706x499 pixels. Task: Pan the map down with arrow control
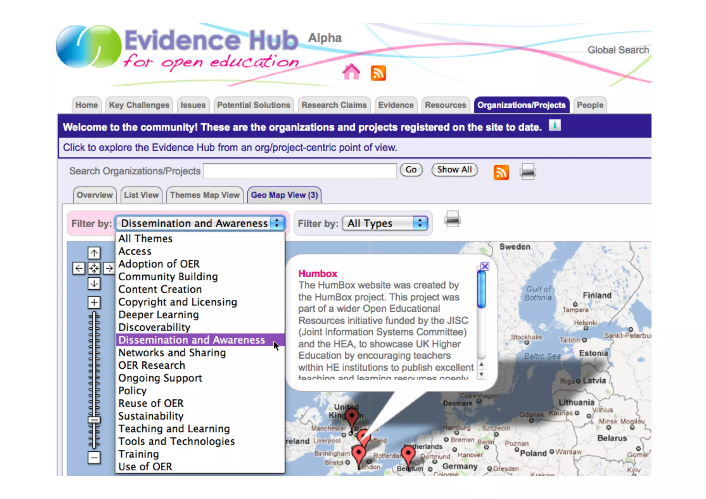[94, 283]
